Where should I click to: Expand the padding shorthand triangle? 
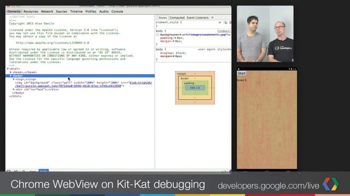(x=176, y=38)
